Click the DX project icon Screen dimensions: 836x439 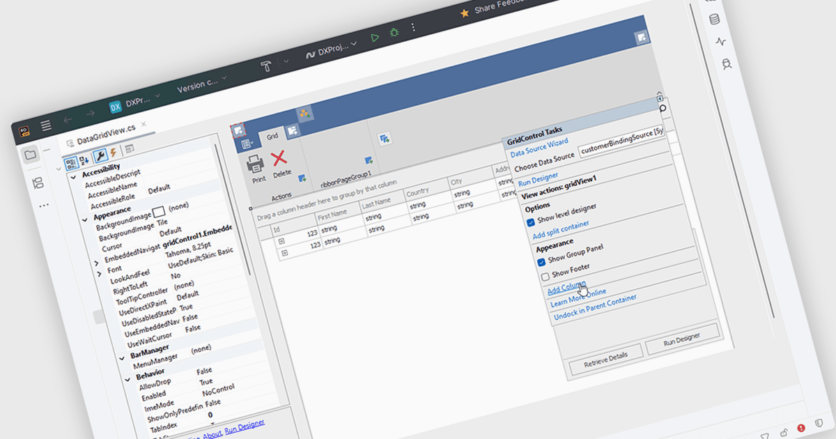[116, 107]
